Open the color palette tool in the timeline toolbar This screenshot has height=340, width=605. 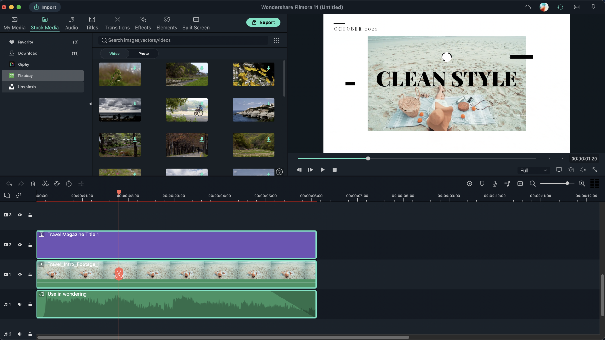coord(57,184)
